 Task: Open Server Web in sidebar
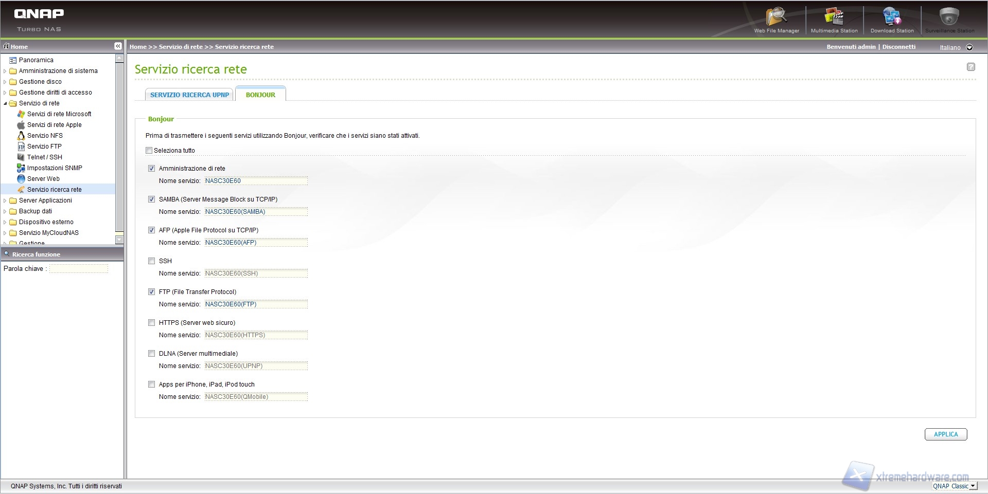(x=43, y=179)
